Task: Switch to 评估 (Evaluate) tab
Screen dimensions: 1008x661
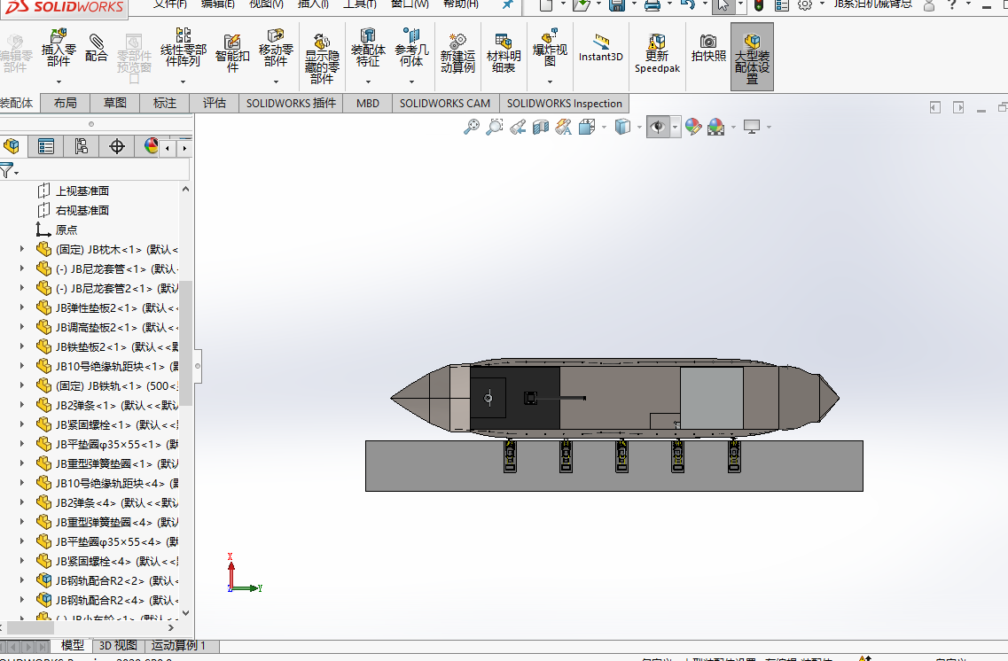Action: tap(214, 103)
